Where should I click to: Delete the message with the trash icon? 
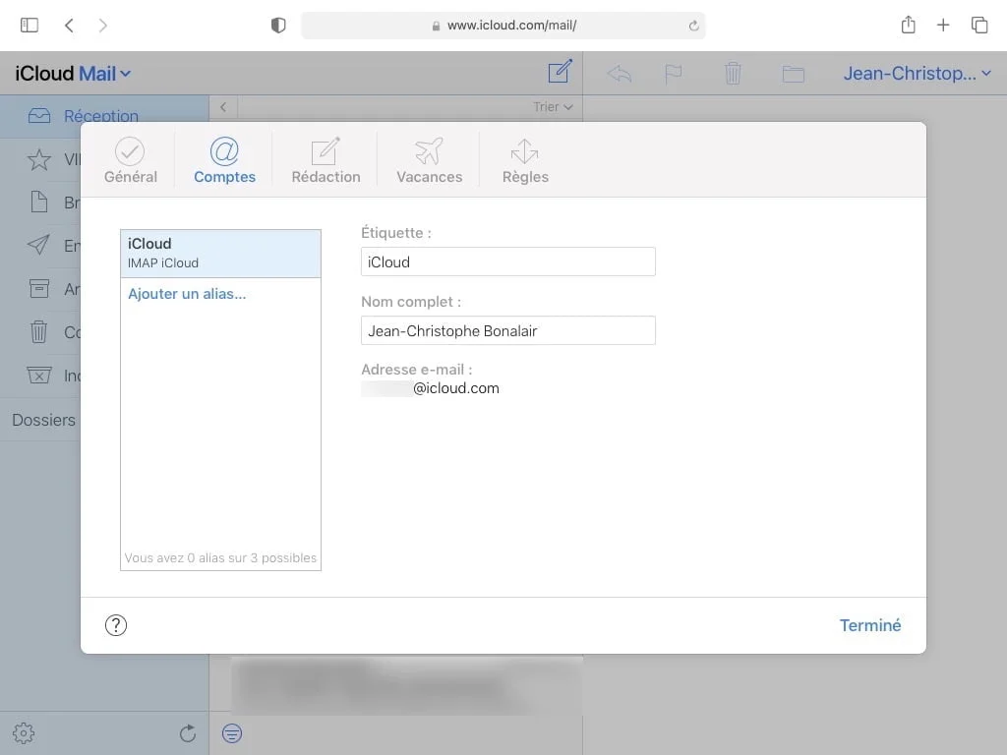pos(733,72)
